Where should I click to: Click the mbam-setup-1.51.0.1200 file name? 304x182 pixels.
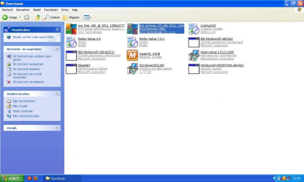coord(217,52)
